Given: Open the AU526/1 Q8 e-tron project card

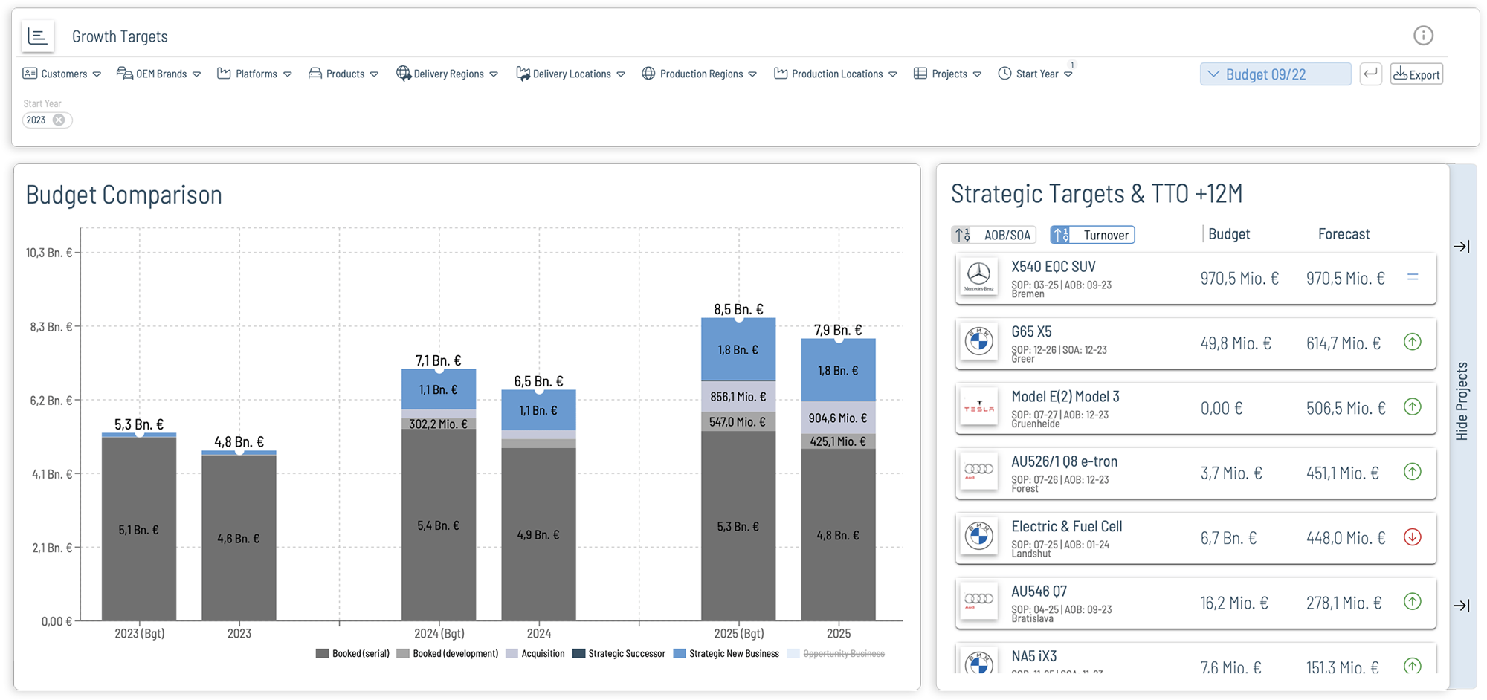Looking at the screenshot, I should (1196, 473).
